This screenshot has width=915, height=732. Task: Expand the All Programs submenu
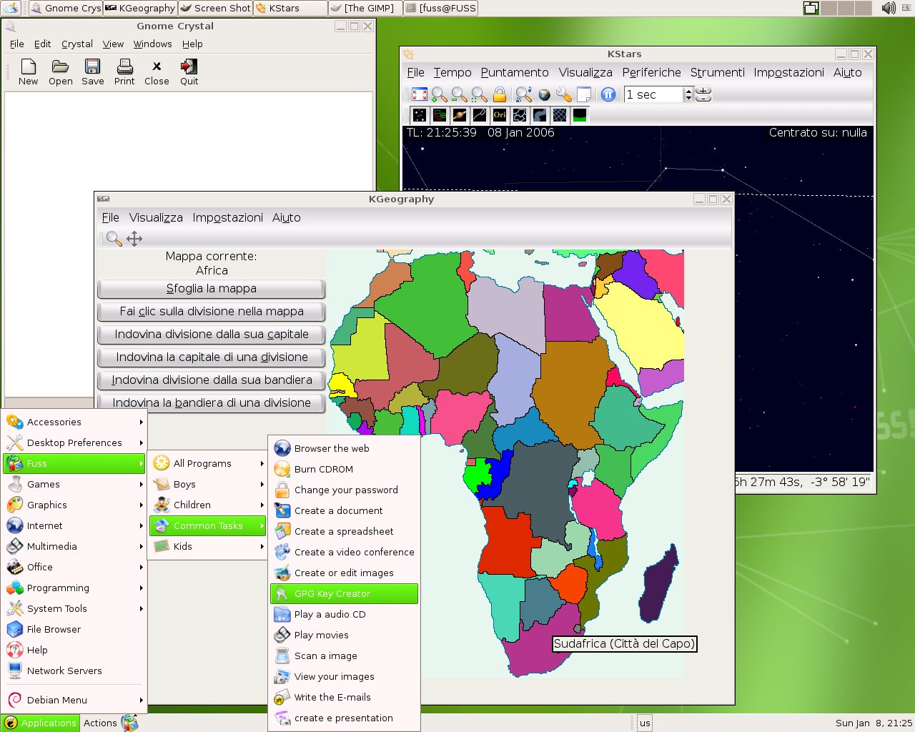point(208,463)
